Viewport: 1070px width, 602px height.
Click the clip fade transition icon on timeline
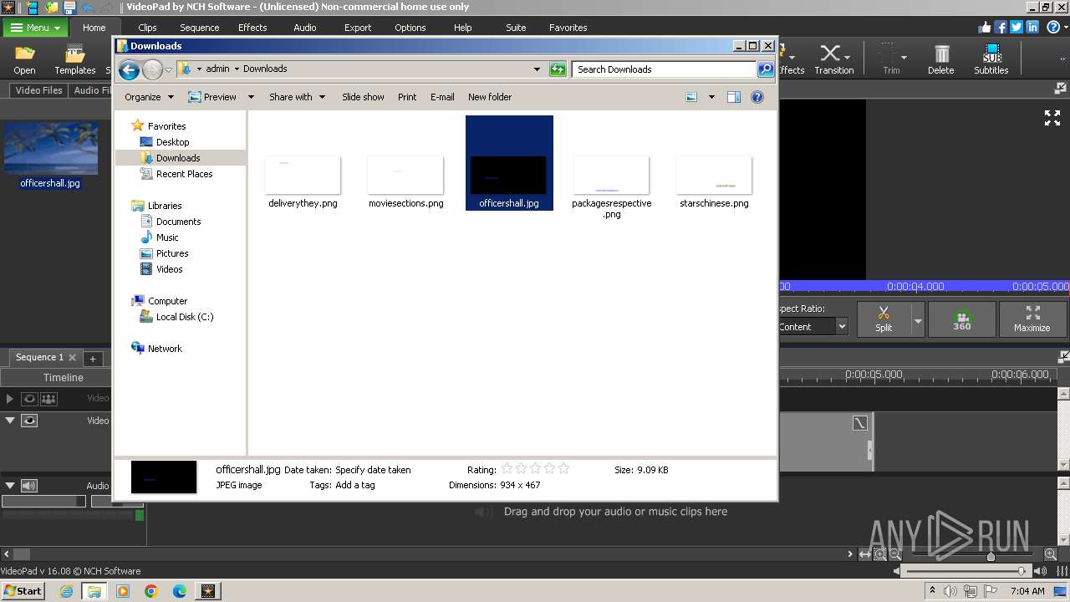860,424
